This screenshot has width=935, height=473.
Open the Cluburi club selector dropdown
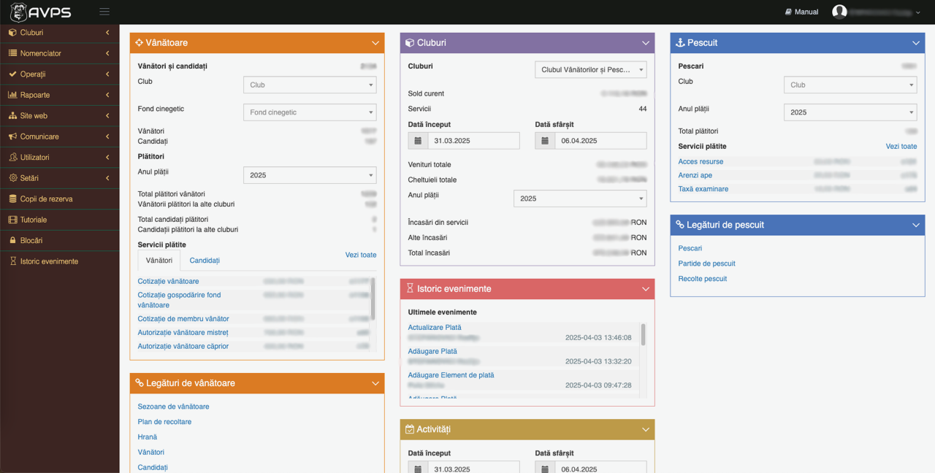pyautogui.click(x=590, y=70)
